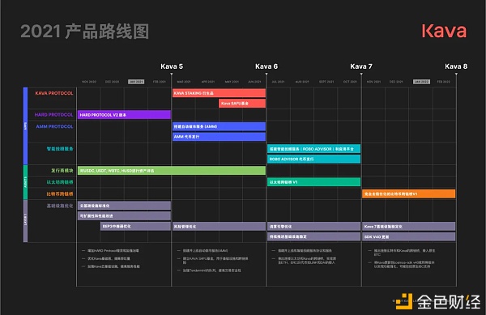Select the AMM PROTOCOL row label
Screen dimensions: 486x315
54,126
